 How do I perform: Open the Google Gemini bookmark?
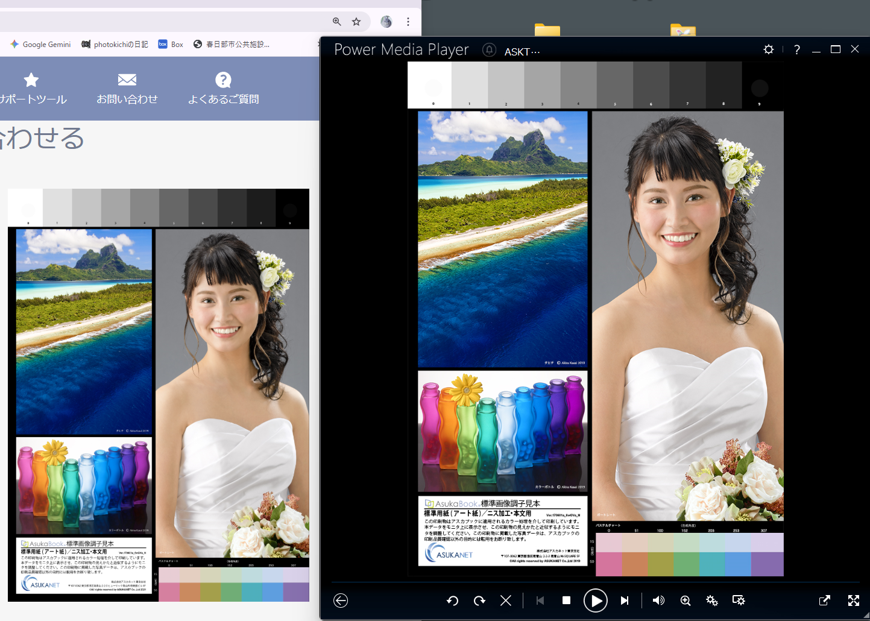pyautogui.click(x=40, y=45)
